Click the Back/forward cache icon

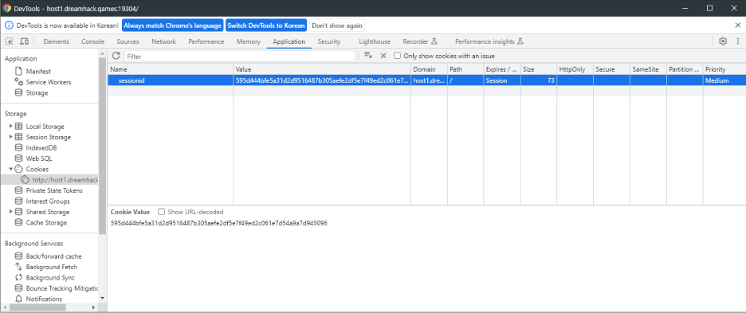(18, 256)
